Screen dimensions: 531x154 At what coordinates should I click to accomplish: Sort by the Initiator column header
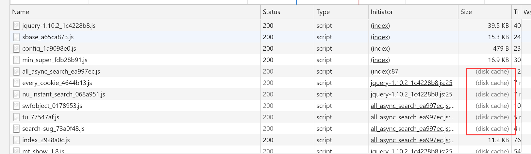pos(382,12)
